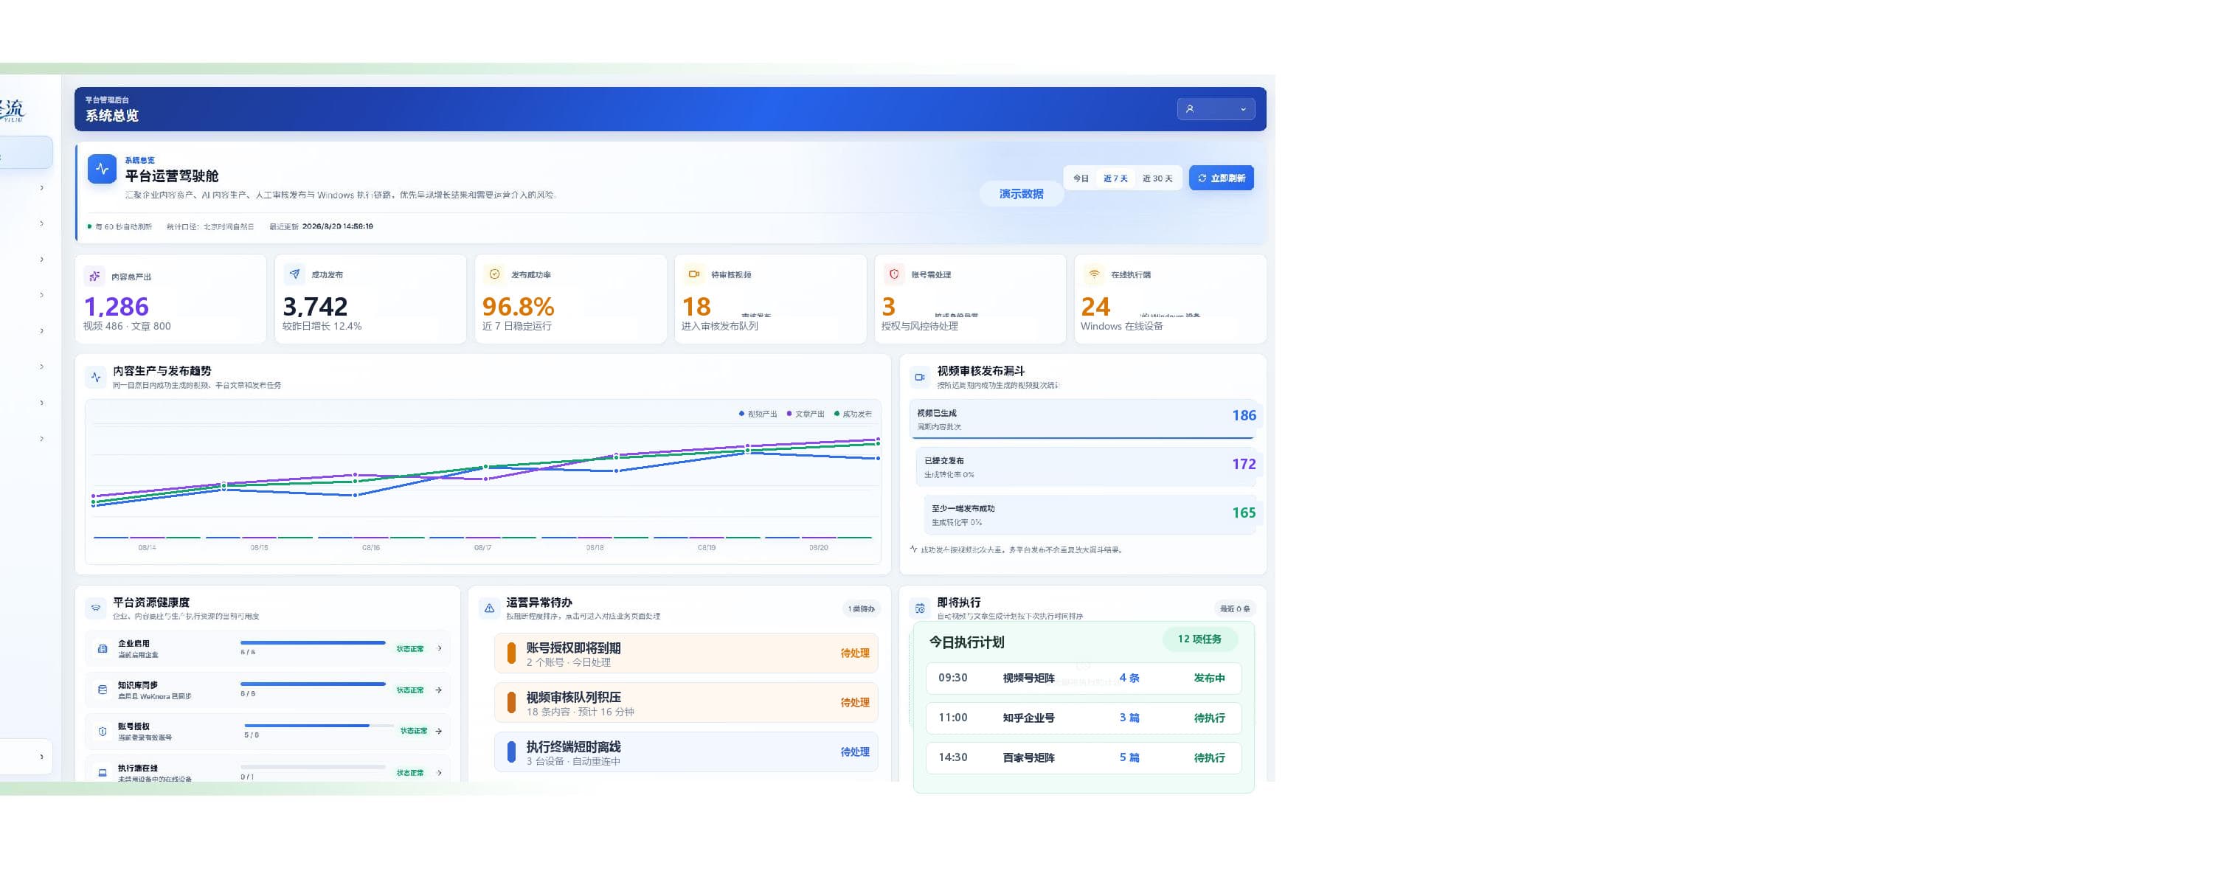The image size is (2213, 885).
Task: Click the wifi icon on 在线执行端 card
Action: coord(1094,274)
